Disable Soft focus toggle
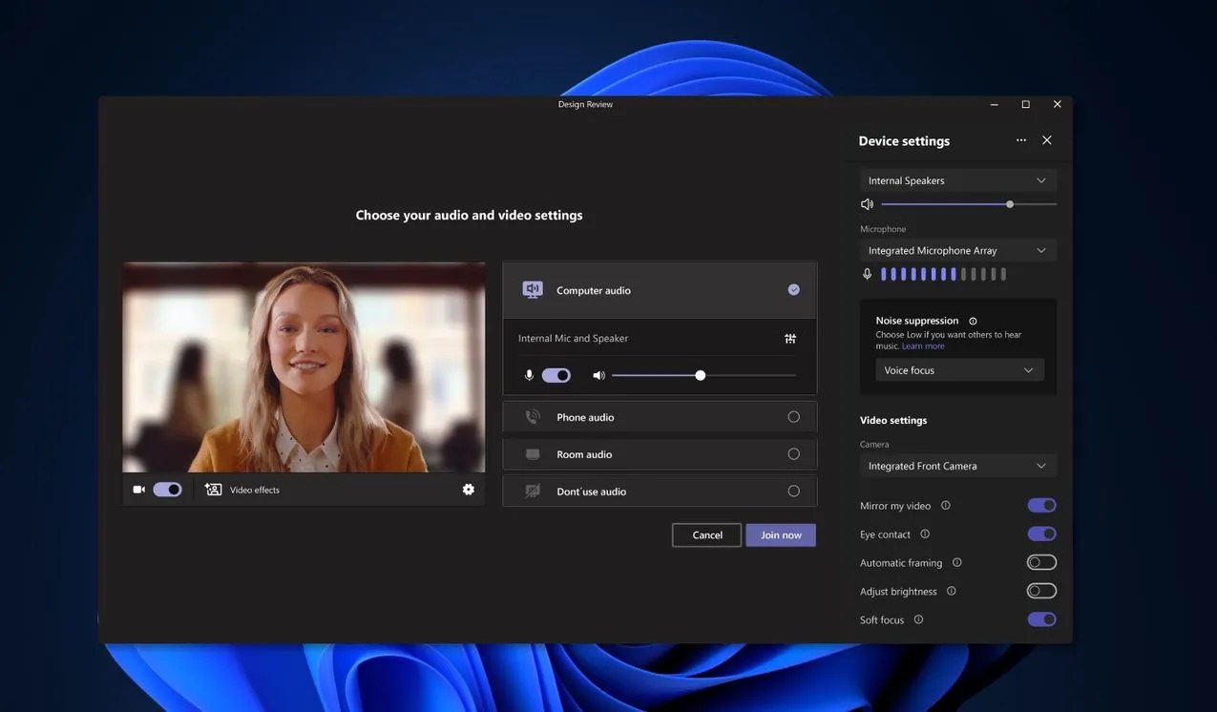Viewport: 1217px width, 712px height. click(1041, 620)
